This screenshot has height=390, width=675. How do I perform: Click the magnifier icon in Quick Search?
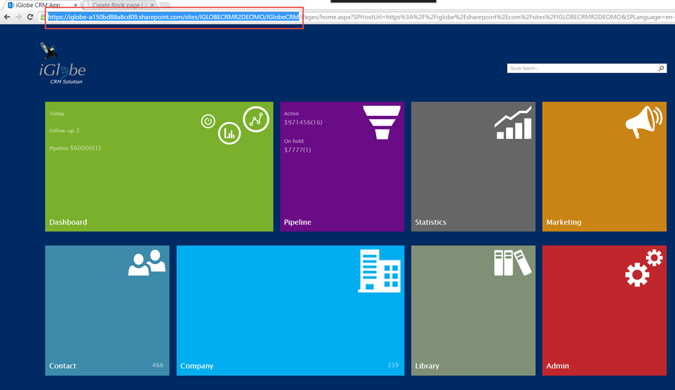(661, 68)
